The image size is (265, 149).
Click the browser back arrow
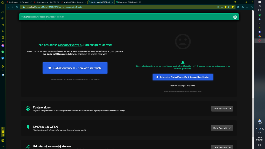click(8, 7)
